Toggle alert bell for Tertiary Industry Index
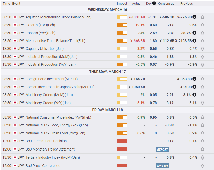 [x=202, y=158]
